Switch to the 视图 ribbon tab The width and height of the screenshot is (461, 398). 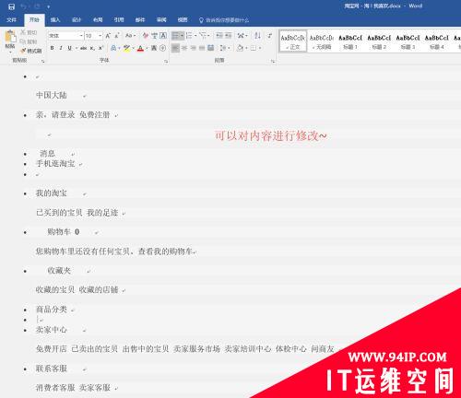coord(183,20)
